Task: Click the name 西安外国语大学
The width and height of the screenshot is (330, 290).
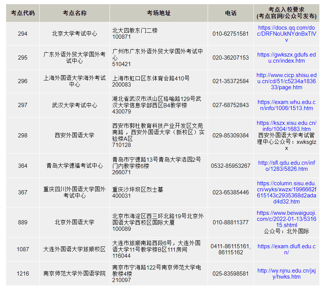Action: 75,136
